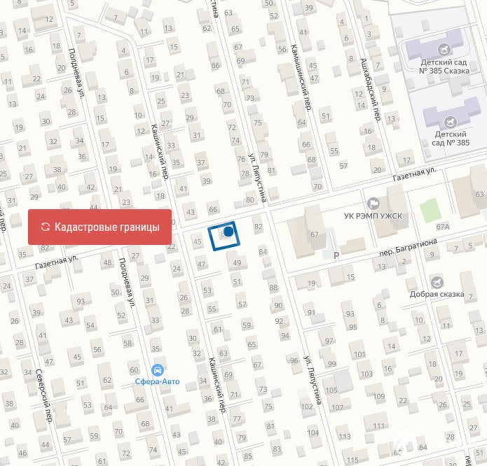The height and width of the screenshot is (466, 487).
Task: Click the Добрая сказка text label
Action: point(437,294)
